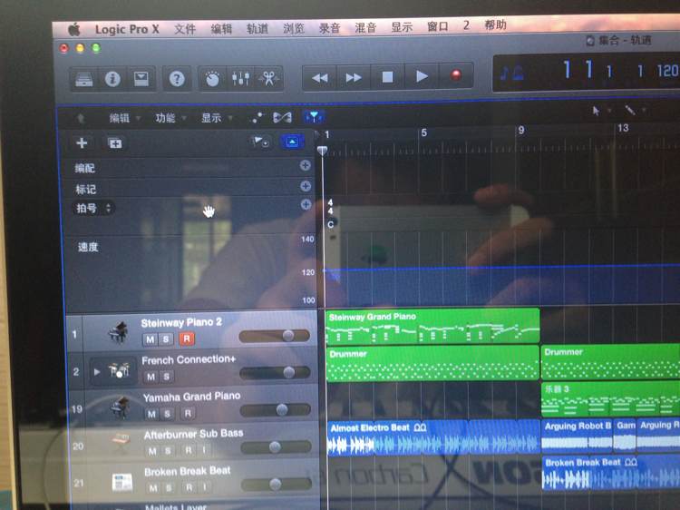Screen dimensions: 680x510
Task: Open the 混音 menu
Action: [x=365, y=27]
